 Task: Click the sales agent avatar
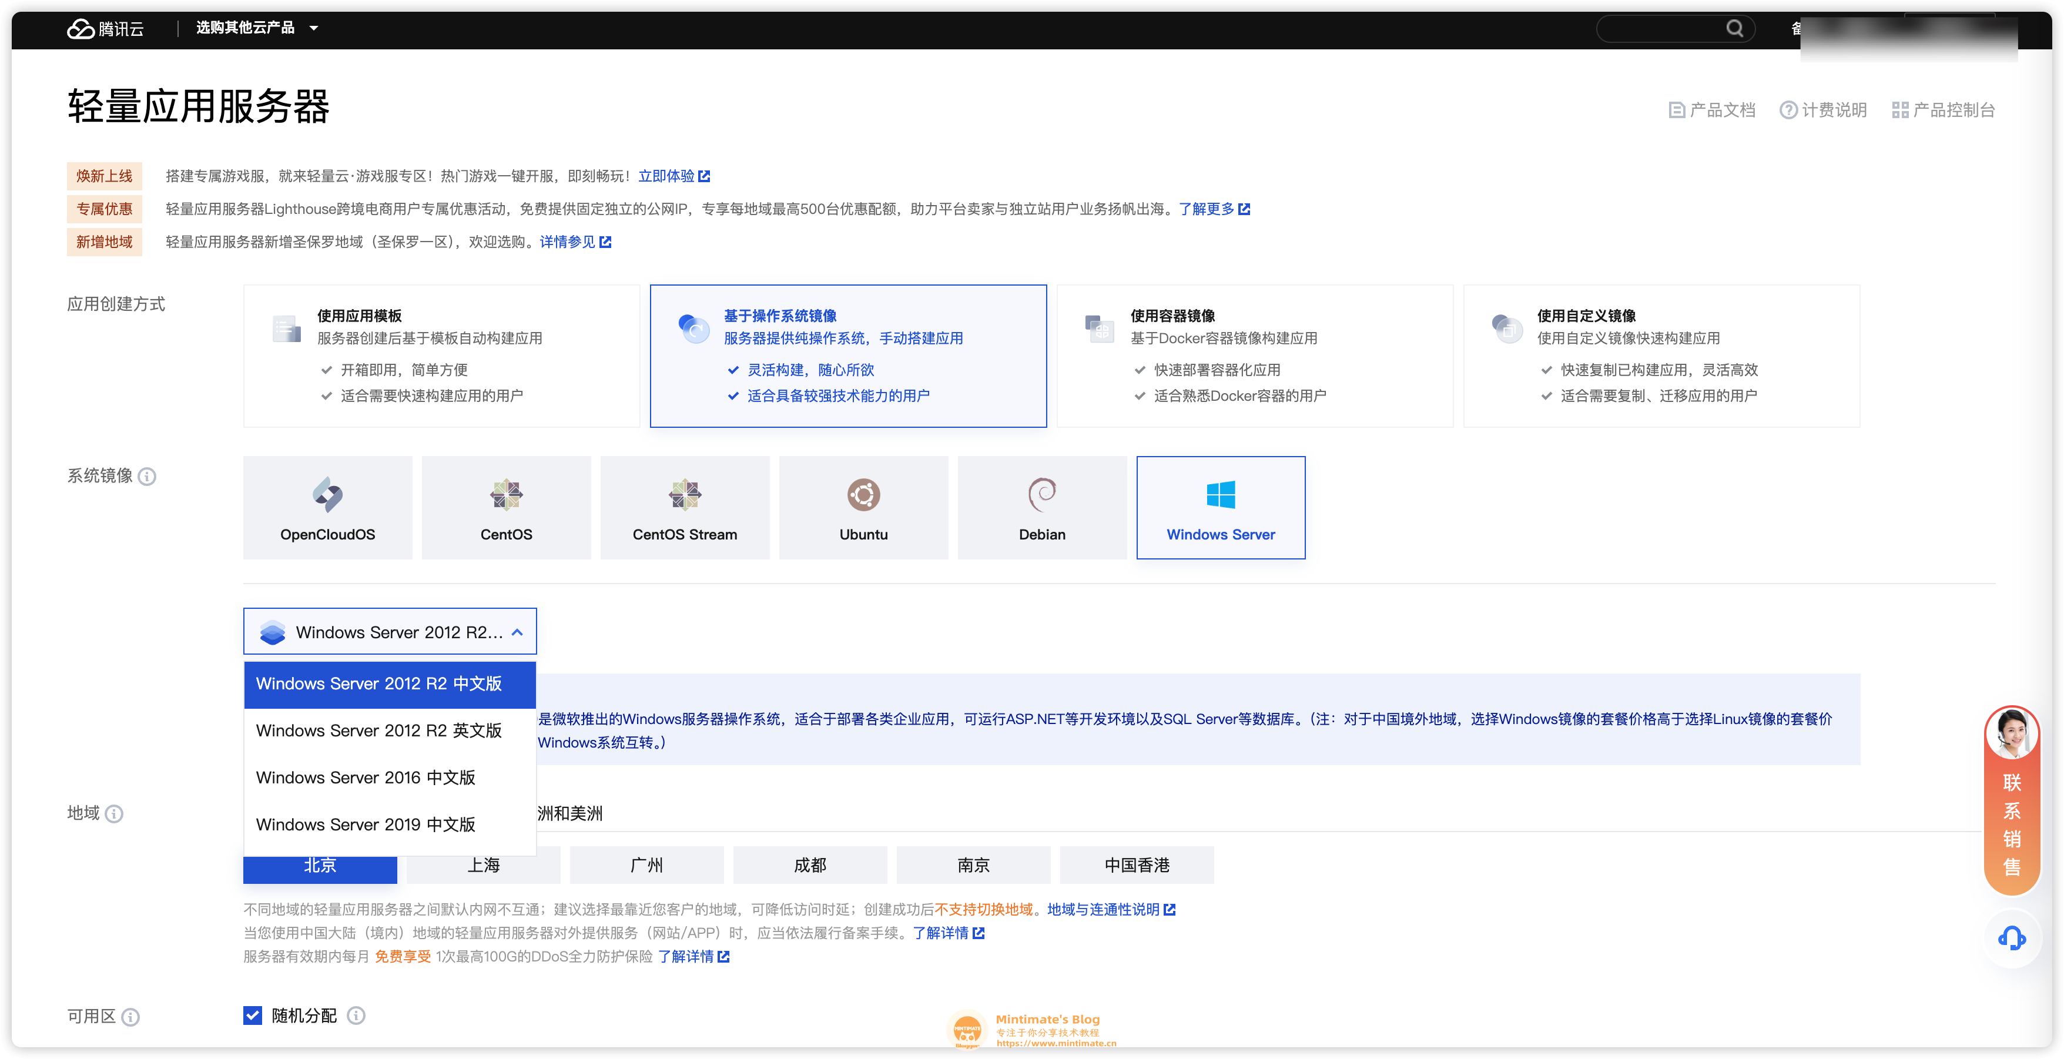(x=2012, y=733)
